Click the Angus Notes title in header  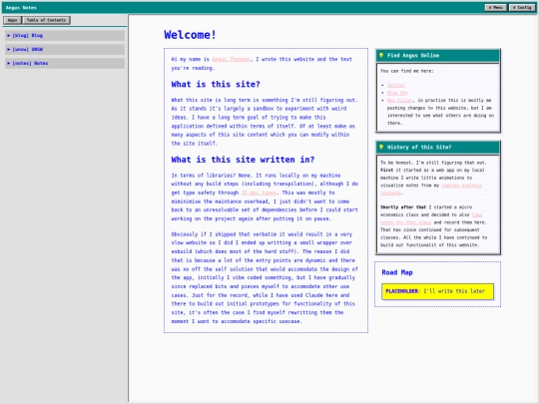point(21,8)
